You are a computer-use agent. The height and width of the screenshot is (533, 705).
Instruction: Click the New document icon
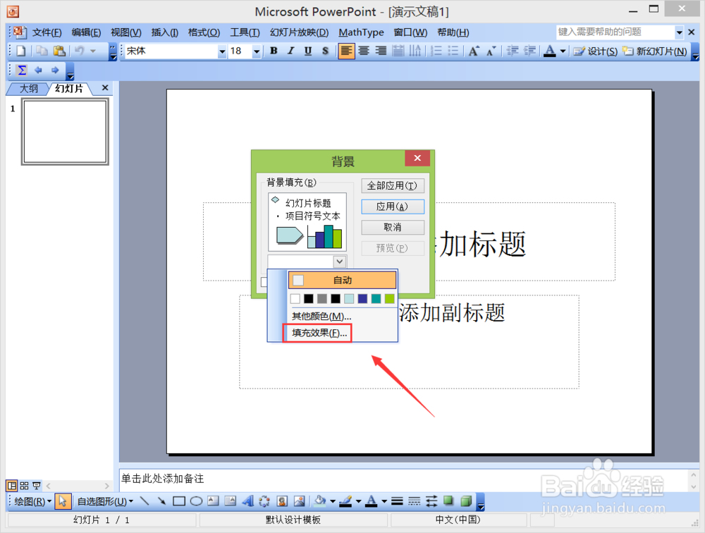pos(21,51)
